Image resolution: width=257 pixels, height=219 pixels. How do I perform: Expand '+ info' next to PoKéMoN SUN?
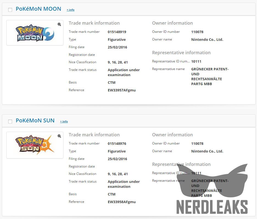click(64, 122)
